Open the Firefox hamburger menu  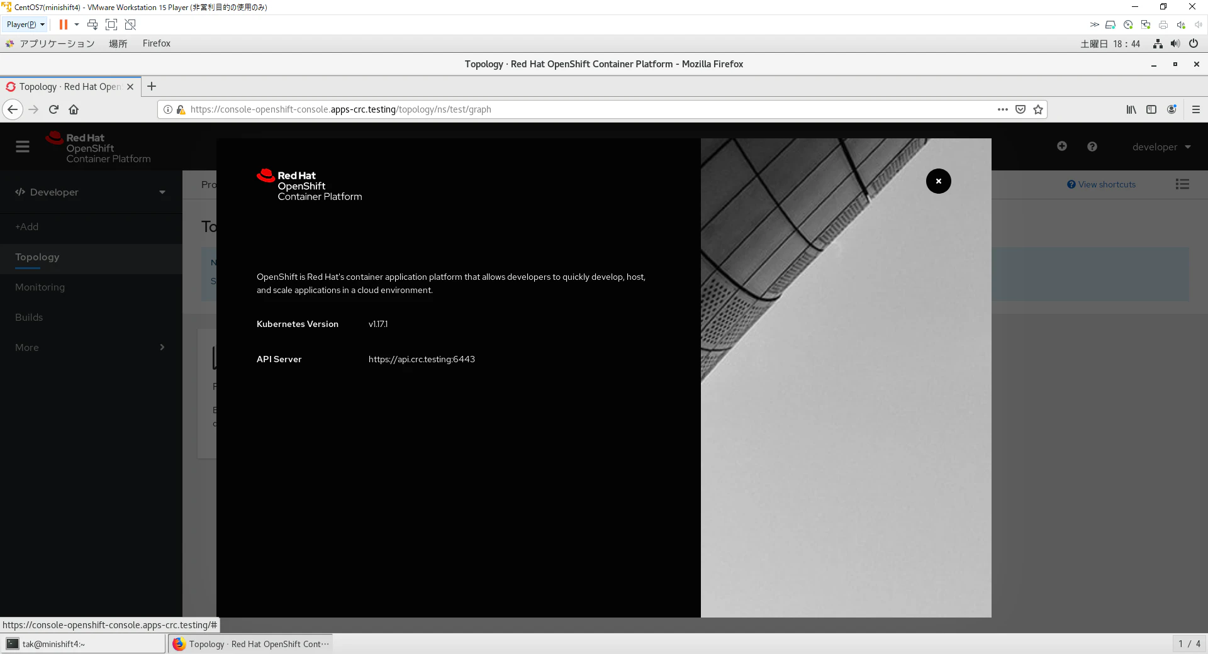point(1196,109)
